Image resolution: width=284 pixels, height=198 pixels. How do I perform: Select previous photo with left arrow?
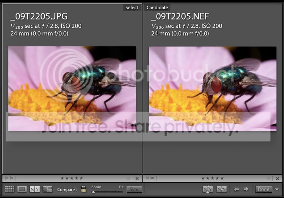(236, 189)
